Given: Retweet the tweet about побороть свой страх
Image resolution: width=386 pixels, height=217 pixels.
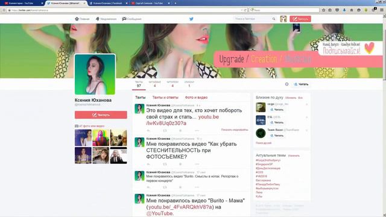Looking at the screenshot, I should pos(165,130).
